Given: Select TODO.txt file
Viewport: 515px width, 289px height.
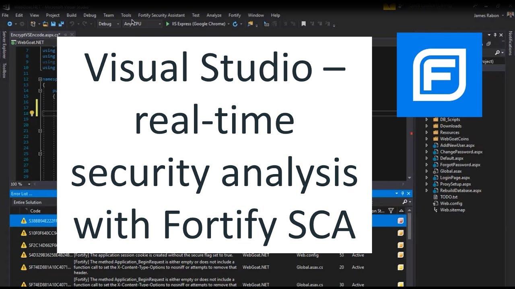Looking at the screenshot, I should [449, 197].
